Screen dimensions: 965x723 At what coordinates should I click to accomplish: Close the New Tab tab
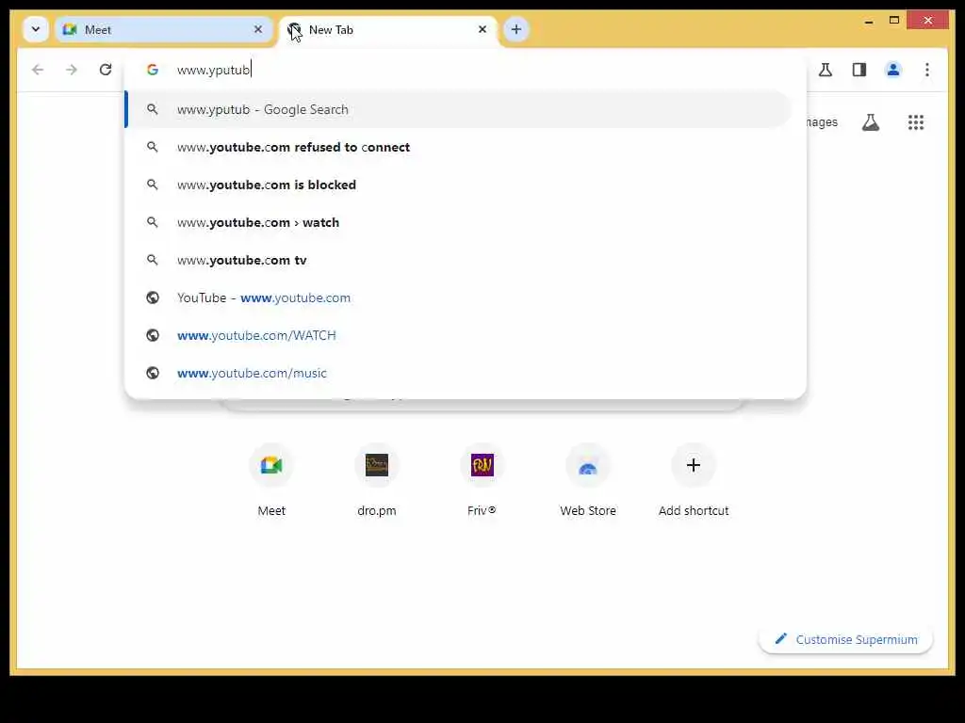482,29
